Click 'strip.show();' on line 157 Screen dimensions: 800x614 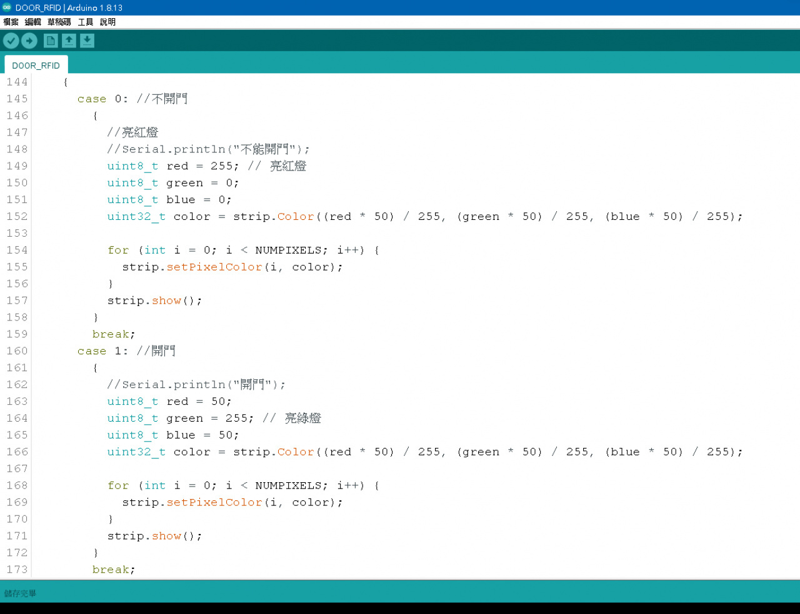(x=154, y=300)
